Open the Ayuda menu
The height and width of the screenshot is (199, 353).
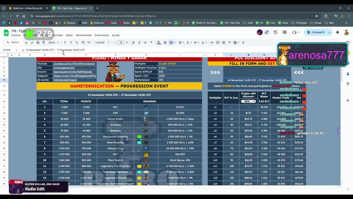[116, 35]
